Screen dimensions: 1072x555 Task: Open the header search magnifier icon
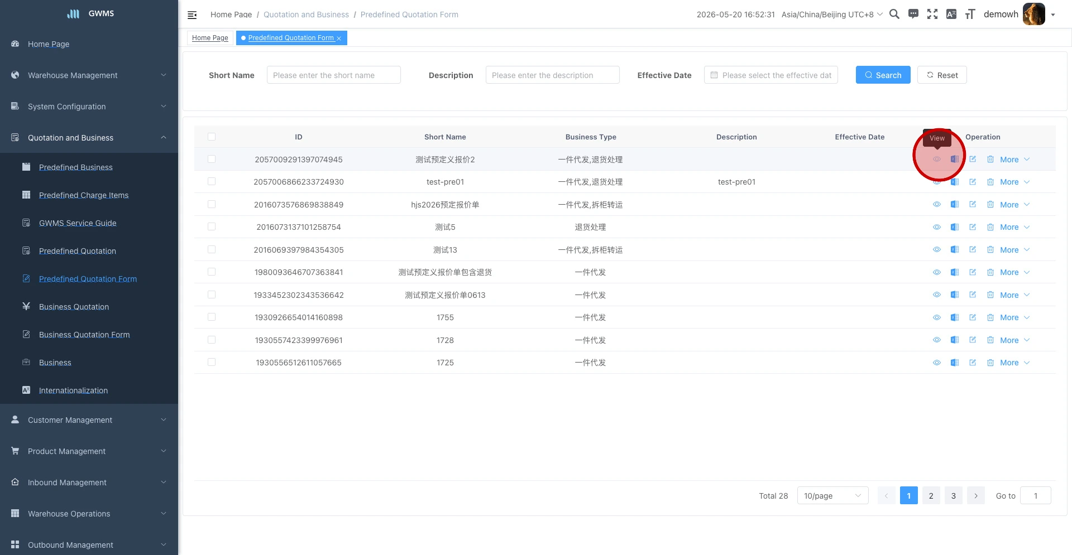(x=894, y=14)
